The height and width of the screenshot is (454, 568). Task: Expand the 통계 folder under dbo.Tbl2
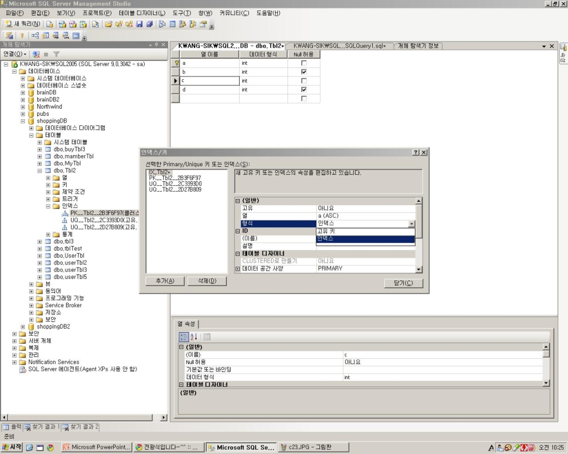[48, 234]
